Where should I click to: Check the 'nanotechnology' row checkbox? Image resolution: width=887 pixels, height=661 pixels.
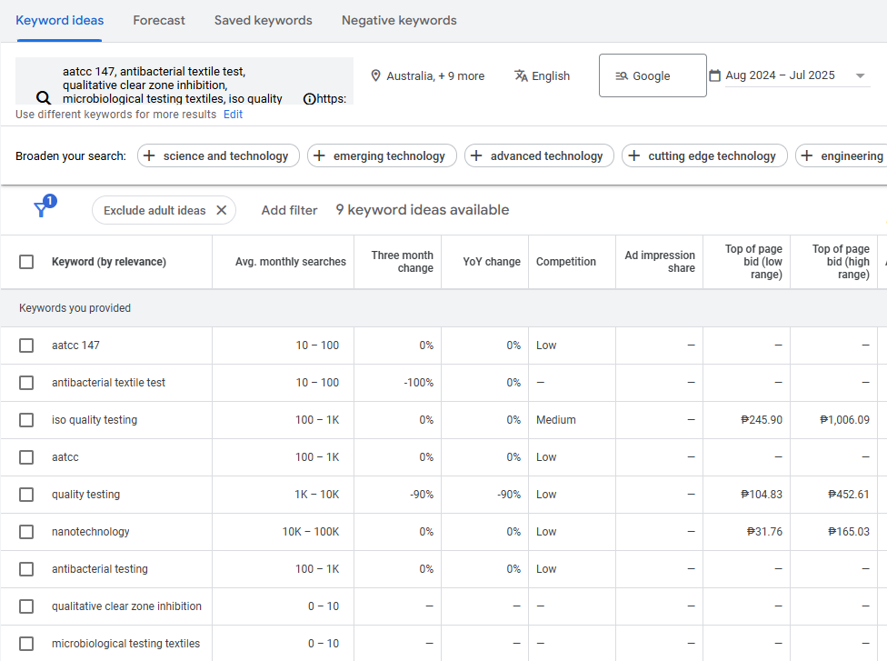pyautogui.click(x=26, y=532)
